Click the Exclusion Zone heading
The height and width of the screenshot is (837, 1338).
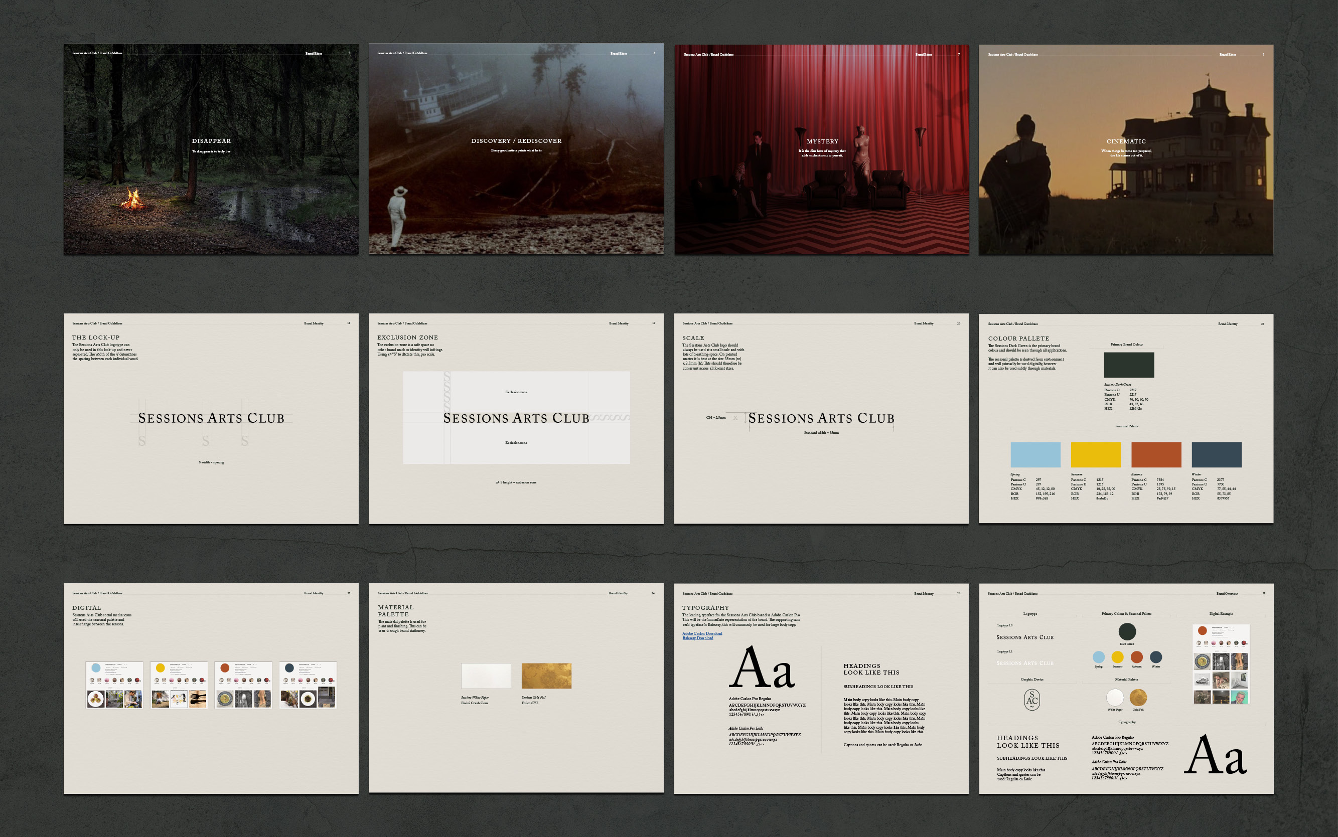click(407, 338)
